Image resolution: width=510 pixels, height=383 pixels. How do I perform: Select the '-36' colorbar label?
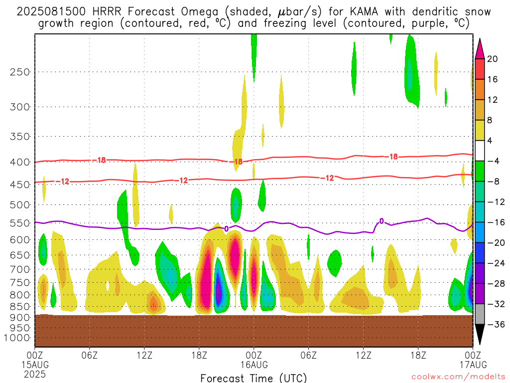(x=496, y=324)
